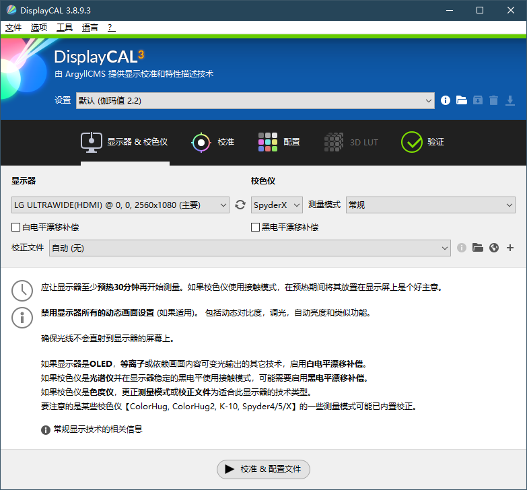
Task: Switch to 显示器 & 校色仪 tab
Action: click(125, 142)
